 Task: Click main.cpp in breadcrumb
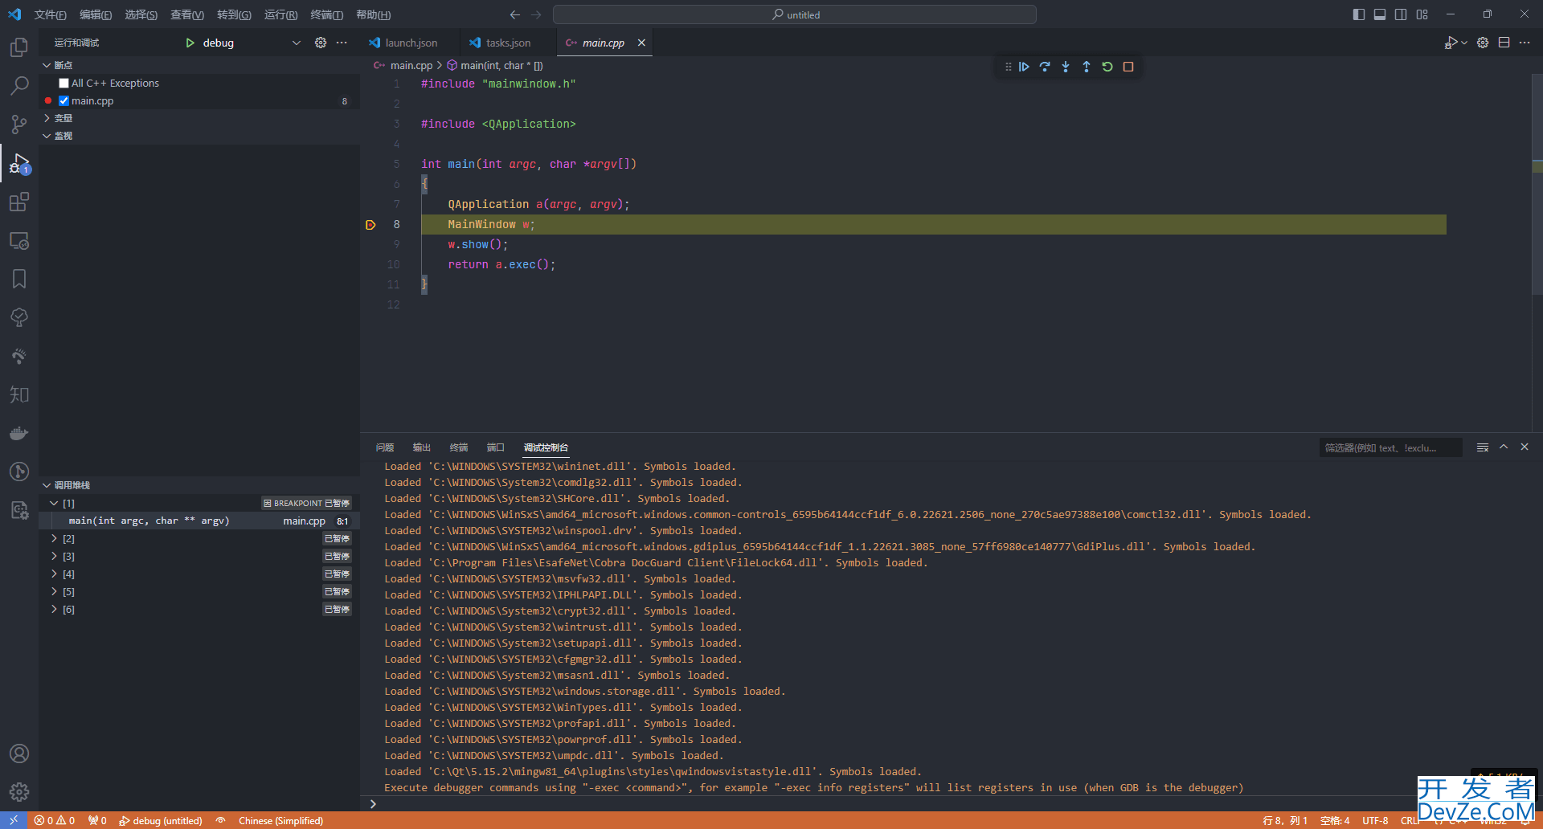click(411, 65)
